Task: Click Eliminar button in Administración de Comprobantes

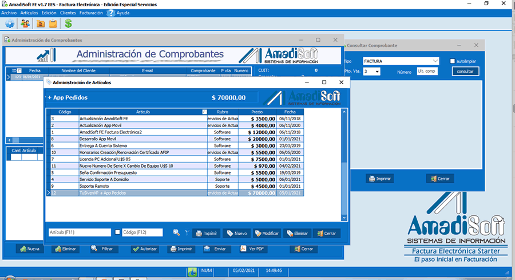Action: pyautogui.click(x=65, y=249)
